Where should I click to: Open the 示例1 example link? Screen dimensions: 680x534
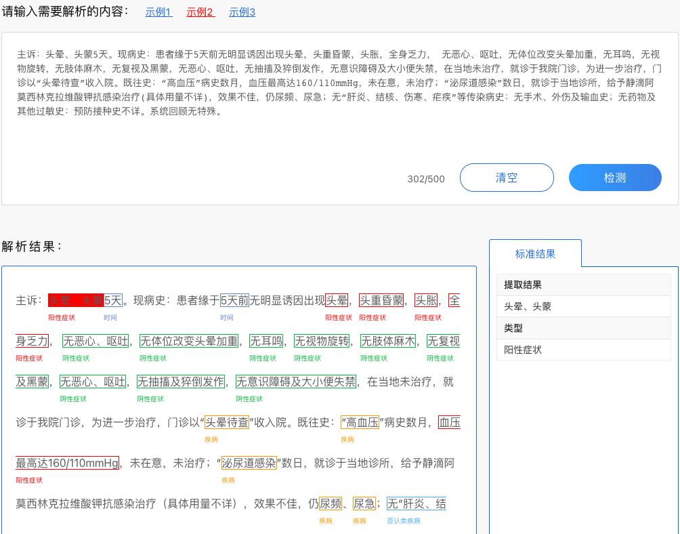(158, 12)
